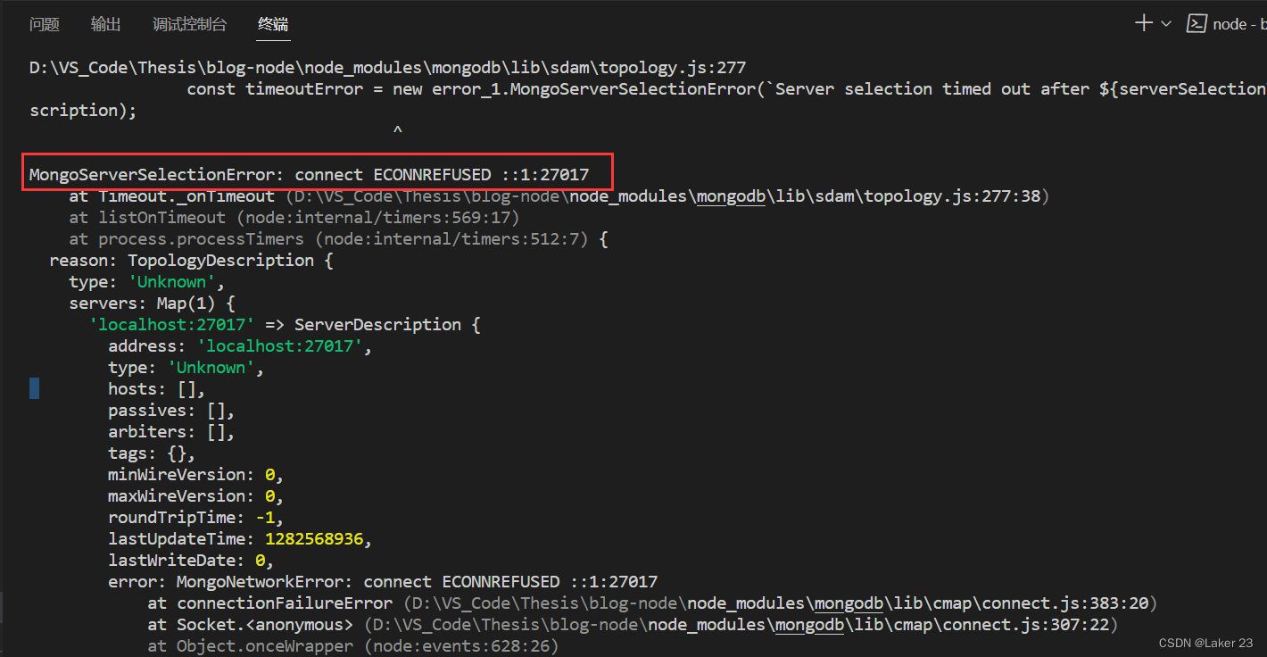The height and width of the screenshot is (657, 1267).
Task: Click the 'lastWriteDate: 0' line
Action: pos(191,560)
